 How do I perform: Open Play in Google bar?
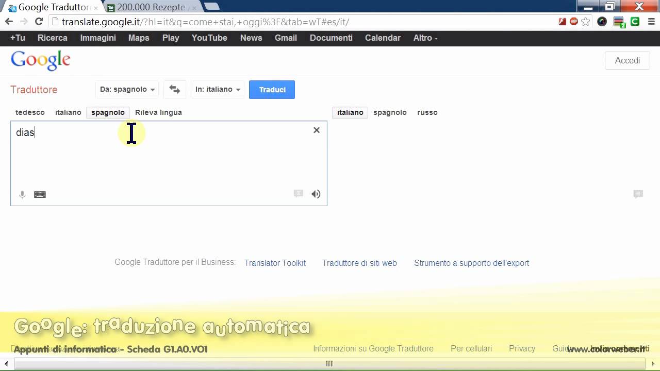click(x=171, y=38)
